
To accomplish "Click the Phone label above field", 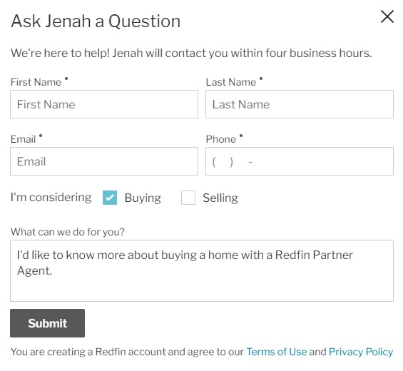I will (x=221, y=139).
